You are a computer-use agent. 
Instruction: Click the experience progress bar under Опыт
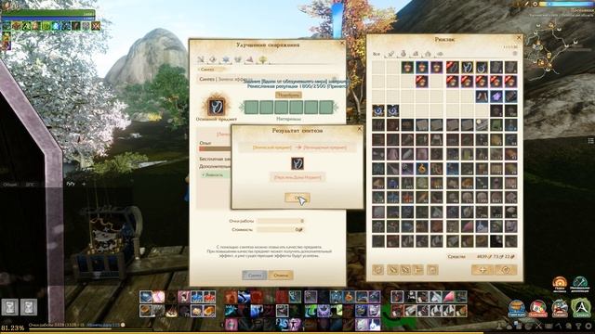pyautogui.click(x=215, y=148)
